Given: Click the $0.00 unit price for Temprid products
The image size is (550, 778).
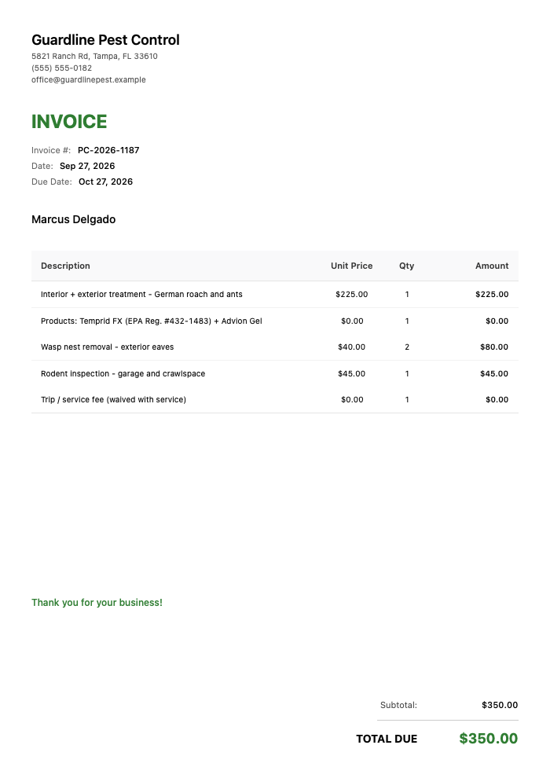Looking at the screenshot, I should pyautogui.click(x=352, y=321).
